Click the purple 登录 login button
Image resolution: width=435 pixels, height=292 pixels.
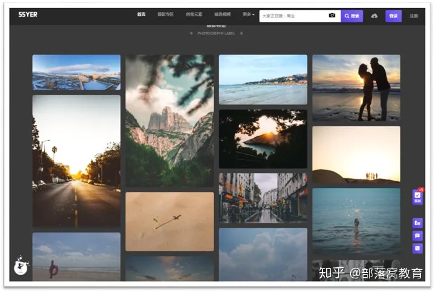(x=393, y=16)
